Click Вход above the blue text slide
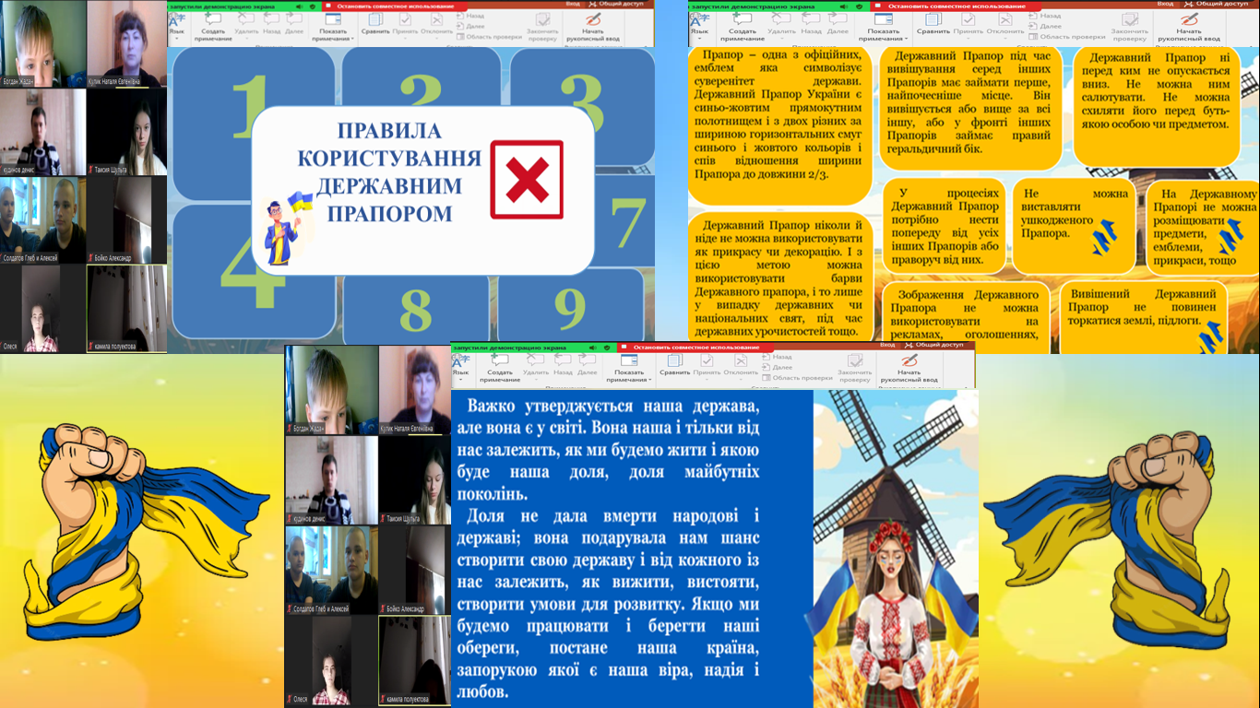The width and height of the screenshot is (1260, 708). [887, 345]
